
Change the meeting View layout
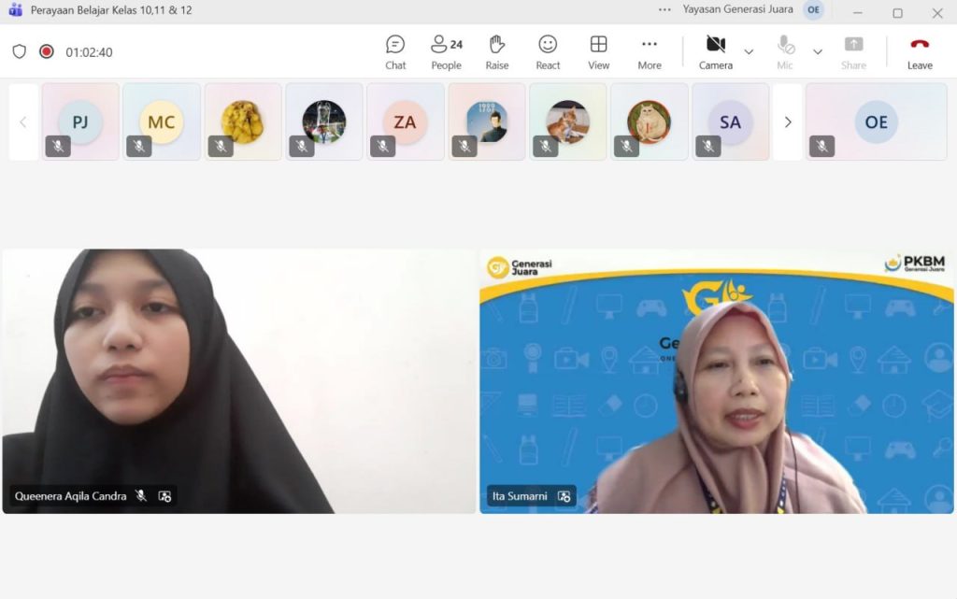[x=598, y=51]
